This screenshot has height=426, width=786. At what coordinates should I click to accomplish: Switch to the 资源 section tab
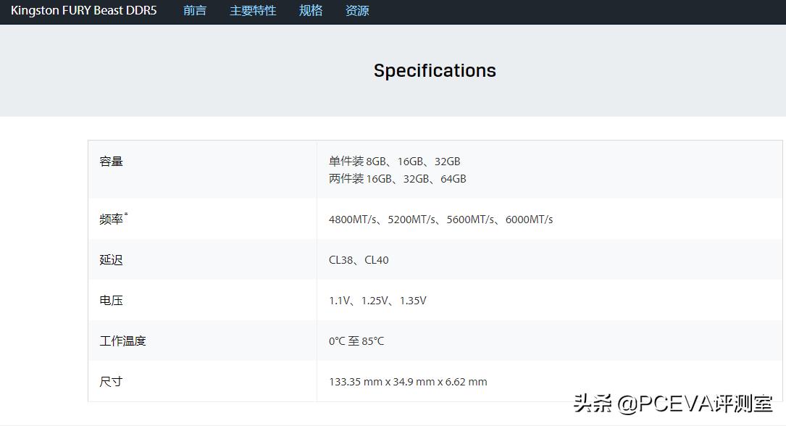coord(356,11)
